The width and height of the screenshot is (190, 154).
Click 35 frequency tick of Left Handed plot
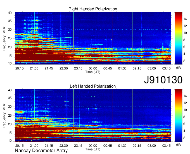click(x=10, y=98)
